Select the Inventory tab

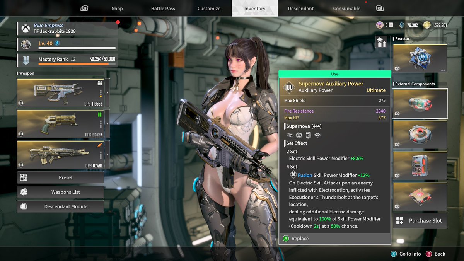coord(255,9)
